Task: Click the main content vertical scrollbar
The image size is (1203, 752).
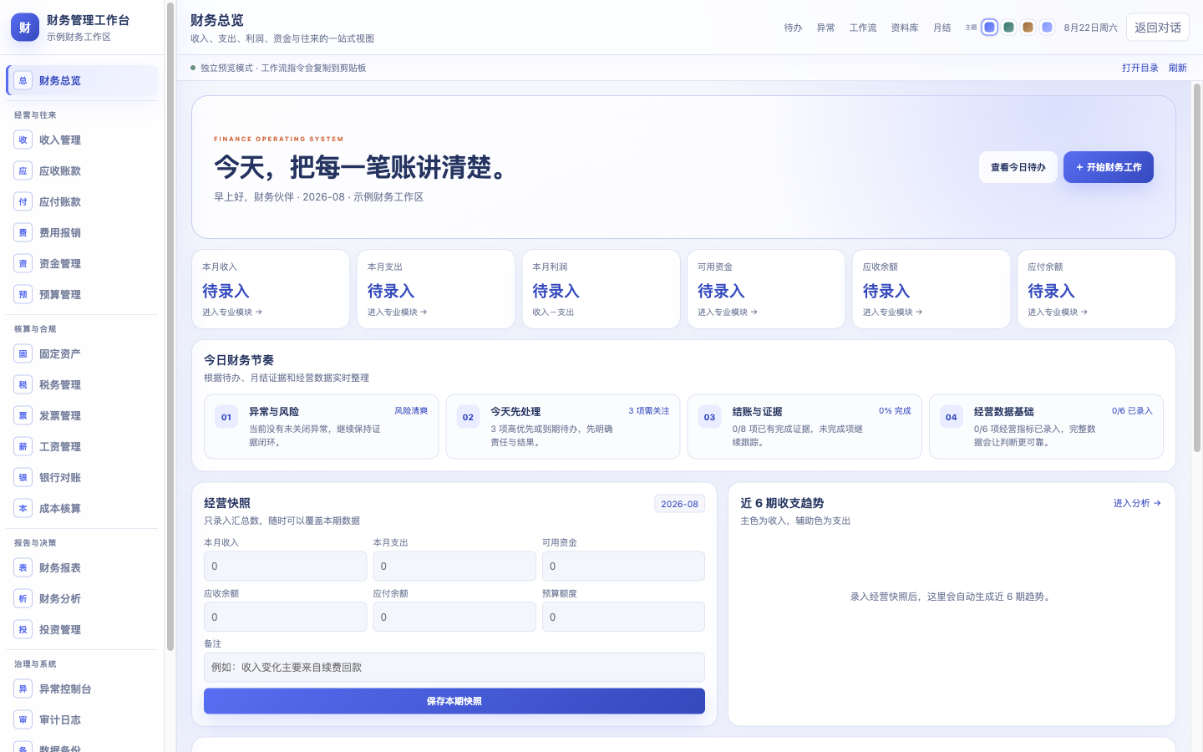Action: tap(1197, 267)
